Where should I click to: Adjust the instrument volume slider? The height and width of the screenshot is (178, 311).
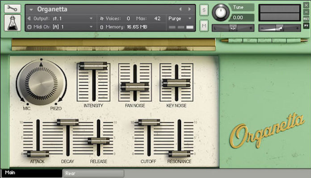(x=279, y=28)
